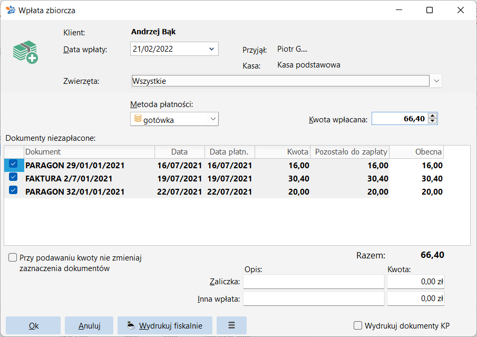Enable Wydrukuj dokumenty KP checkbox
477x337 pixels.
tap(358, 325)
